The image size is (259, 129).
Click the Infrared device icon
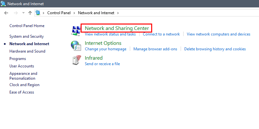(x=76, y=60)
